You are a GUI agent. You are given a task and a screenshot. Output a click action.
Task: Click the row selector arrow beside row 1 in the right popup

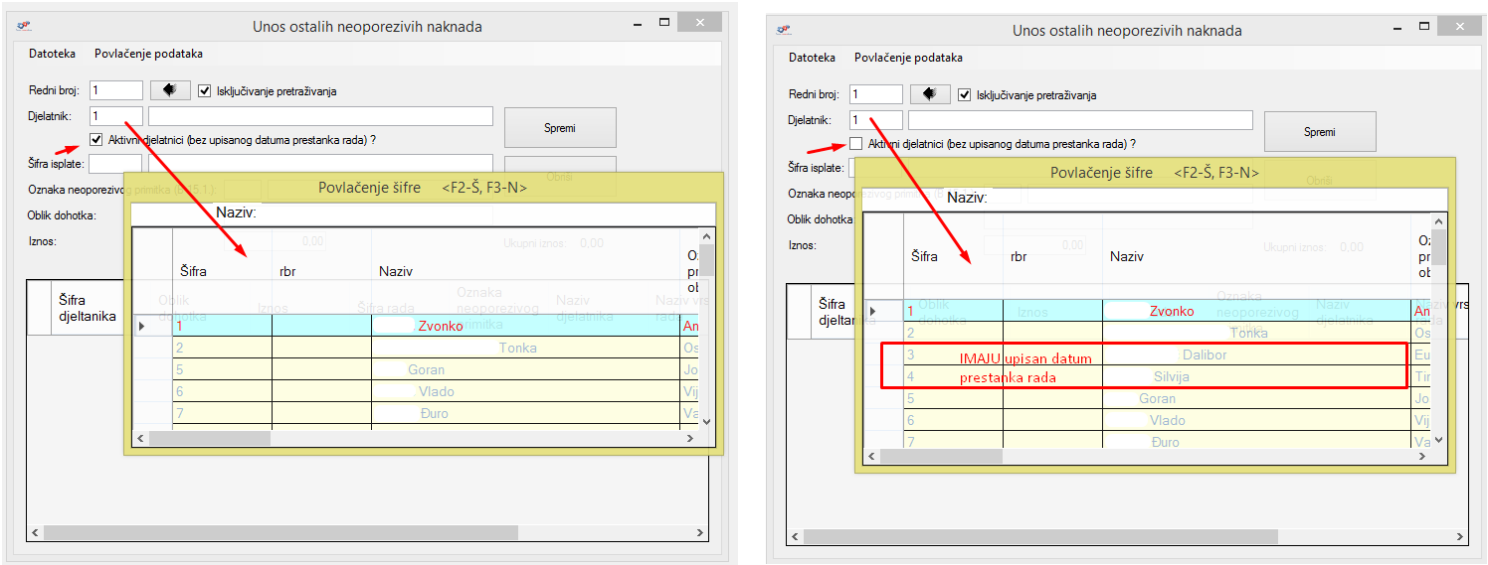click(x=873, y=311)
